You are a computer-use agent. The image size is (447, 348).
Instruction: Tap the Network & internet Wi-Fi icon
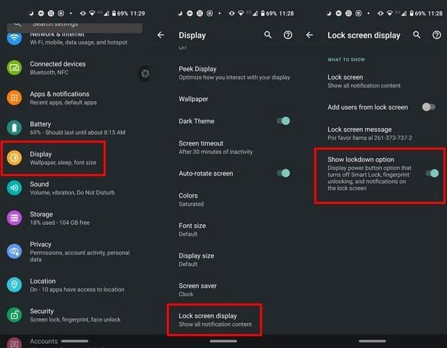pyautogui.click(x=15, y=38)
